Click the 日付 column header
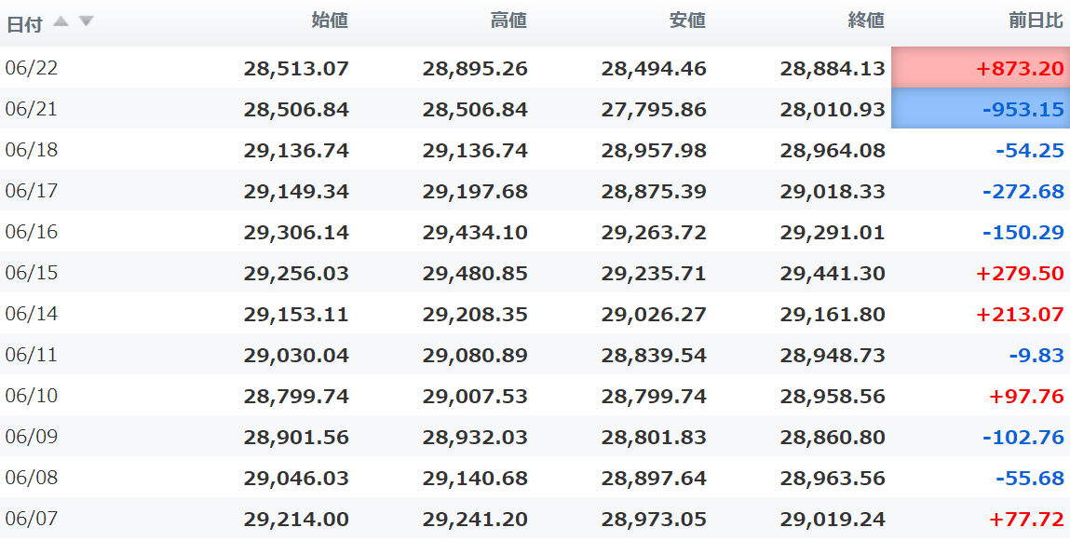This screenshot has width=1070, height=541. coord(24,24)
